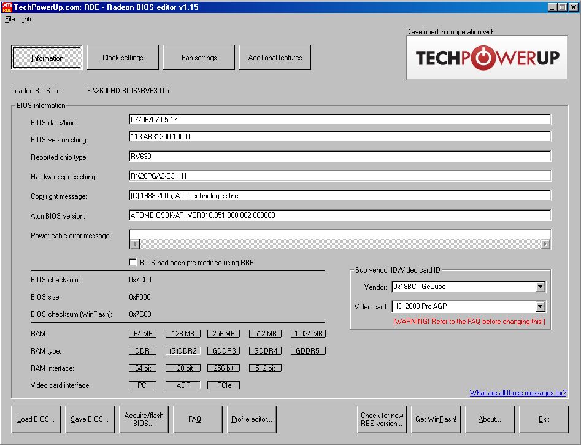This screenshot has width=581, height=445.
Task: Click the Reported chip type field
Action: (x=340, y=156)
